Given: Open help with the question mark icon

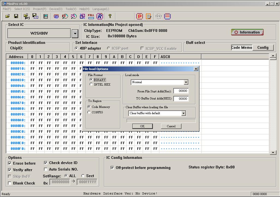Looking at the screenshot, I should tap(110, 16).
